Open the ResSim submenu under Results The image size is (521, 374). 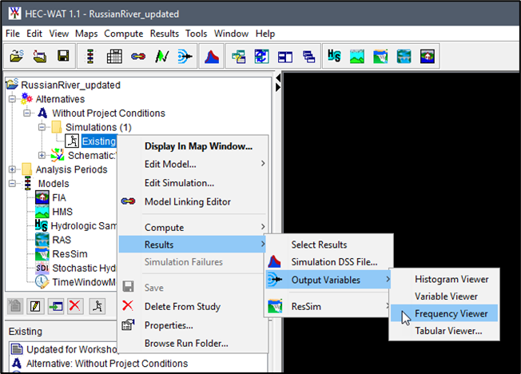[x=329, y=306]
